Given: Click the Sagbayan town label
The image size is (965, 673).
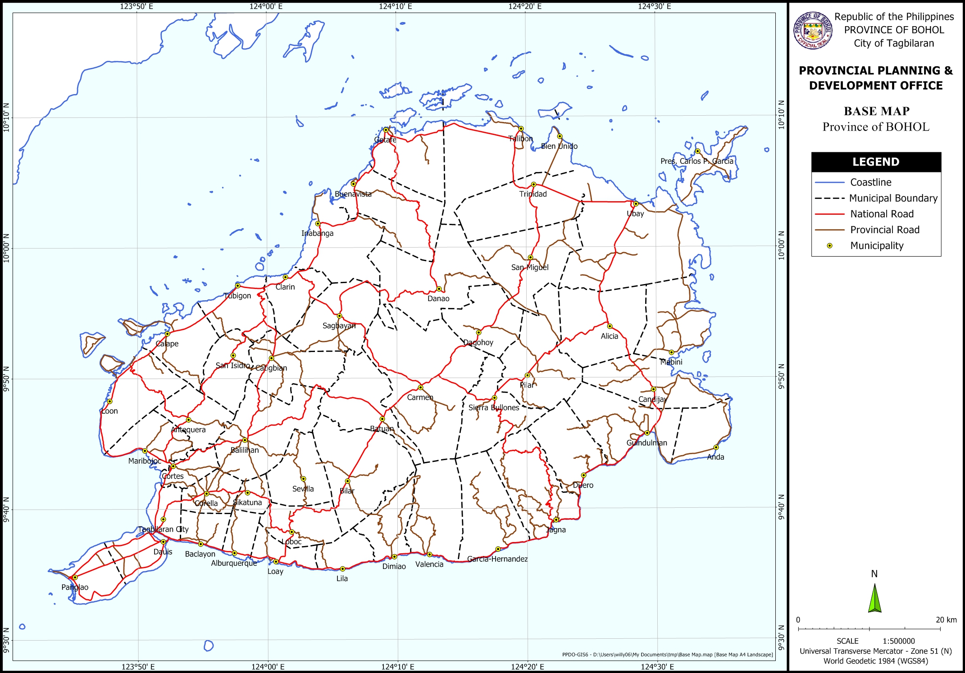Looking at the screenshot, I should point(339,326).
